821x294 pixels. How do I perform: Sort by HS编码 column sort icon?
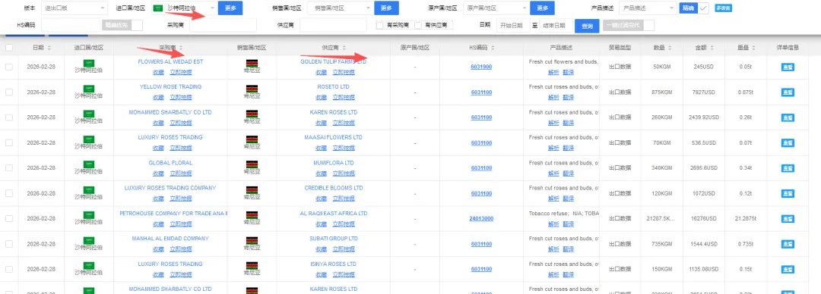point(493,48)
